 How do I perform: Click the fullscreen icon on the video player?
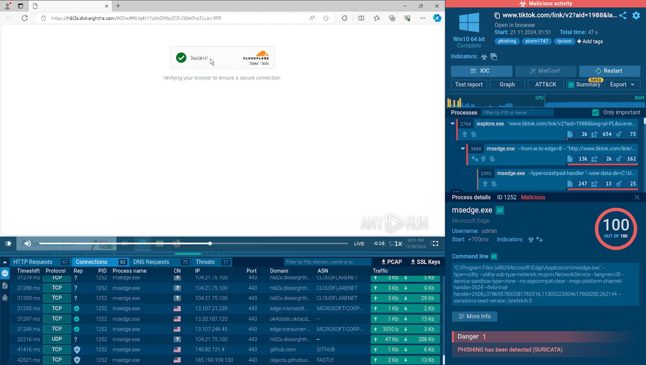435,244
